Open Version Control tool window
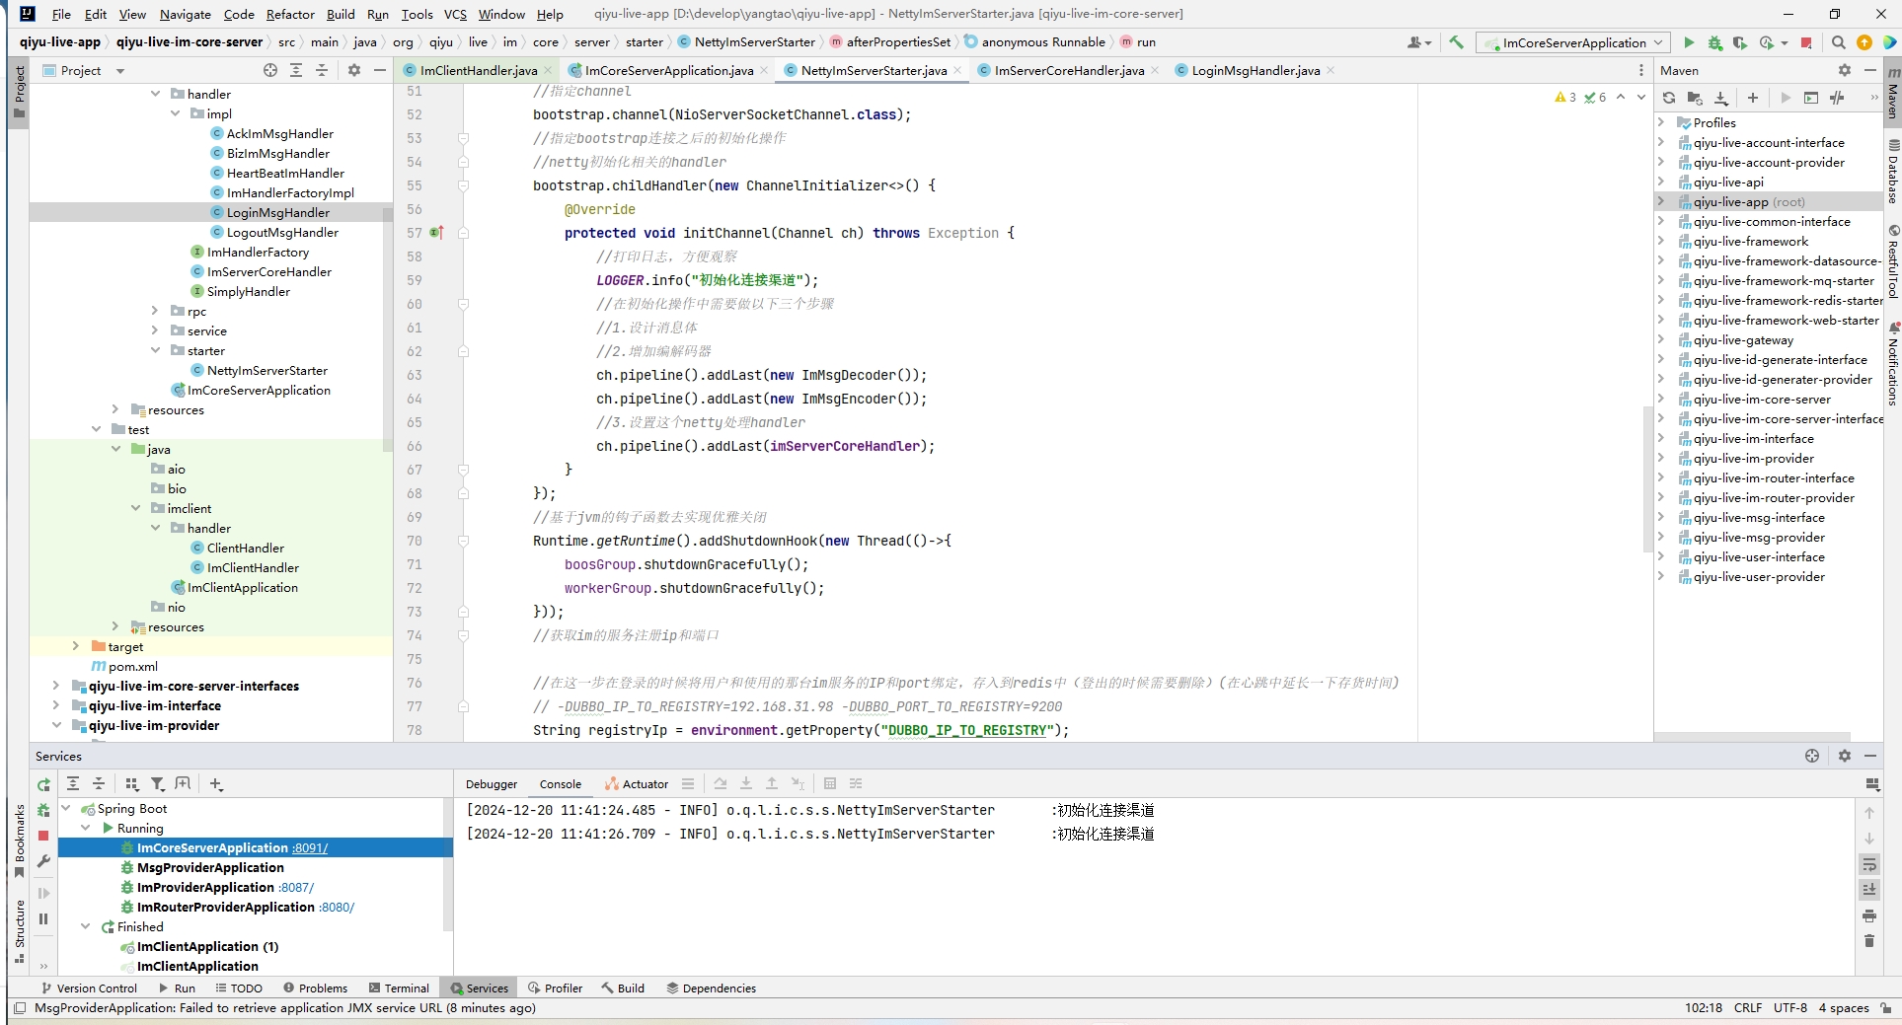 pos(89,988)
